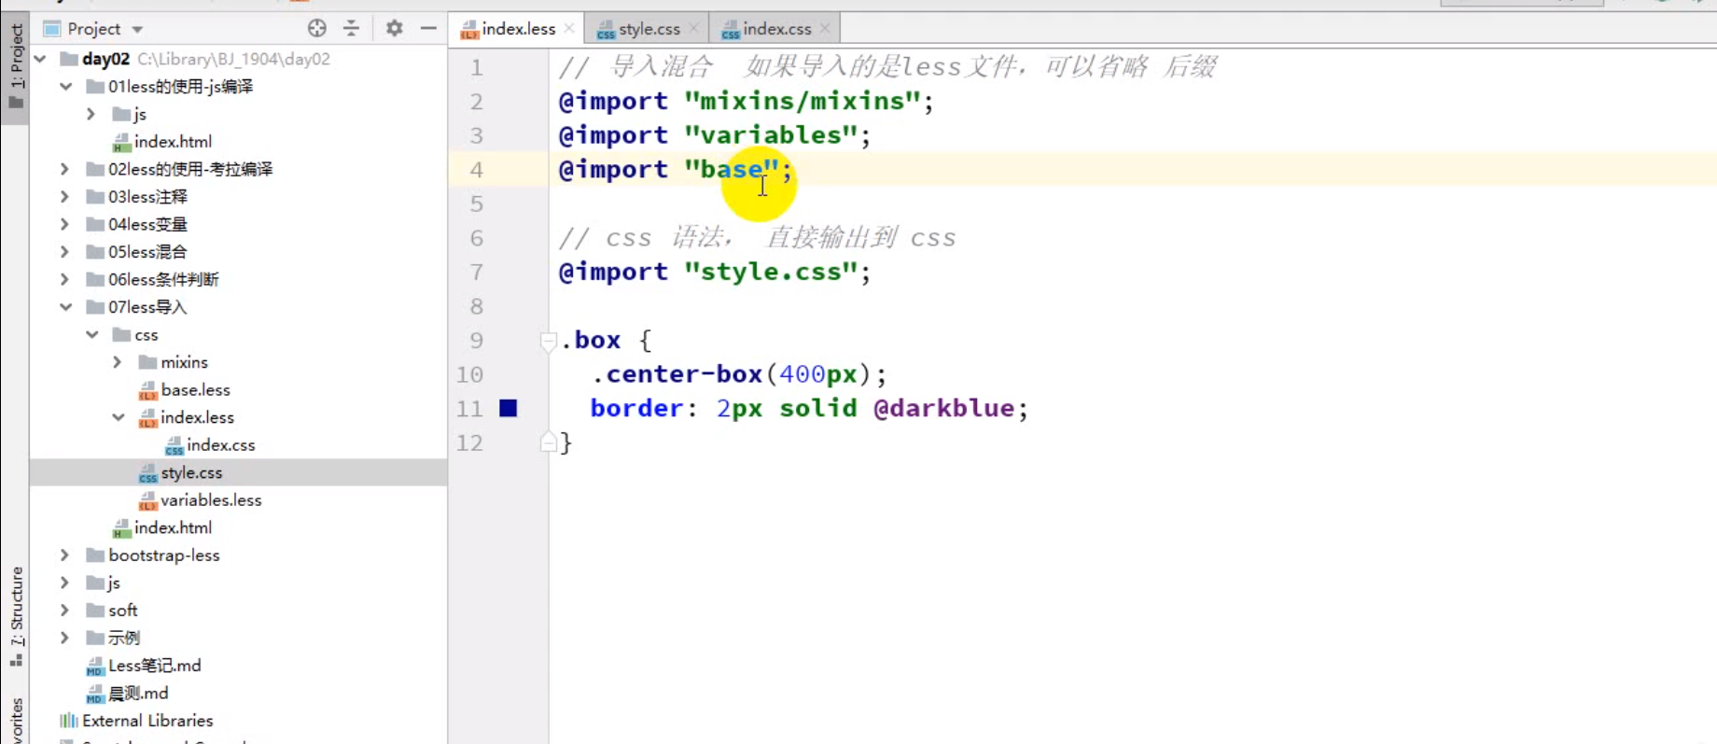The image size is (1717, 744).
Task: Switch to the index.less editor tab
Action: (518, 29)
